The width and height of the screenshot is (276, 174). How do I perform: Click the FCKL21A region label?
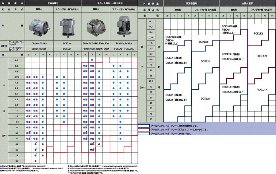(262, 90)
